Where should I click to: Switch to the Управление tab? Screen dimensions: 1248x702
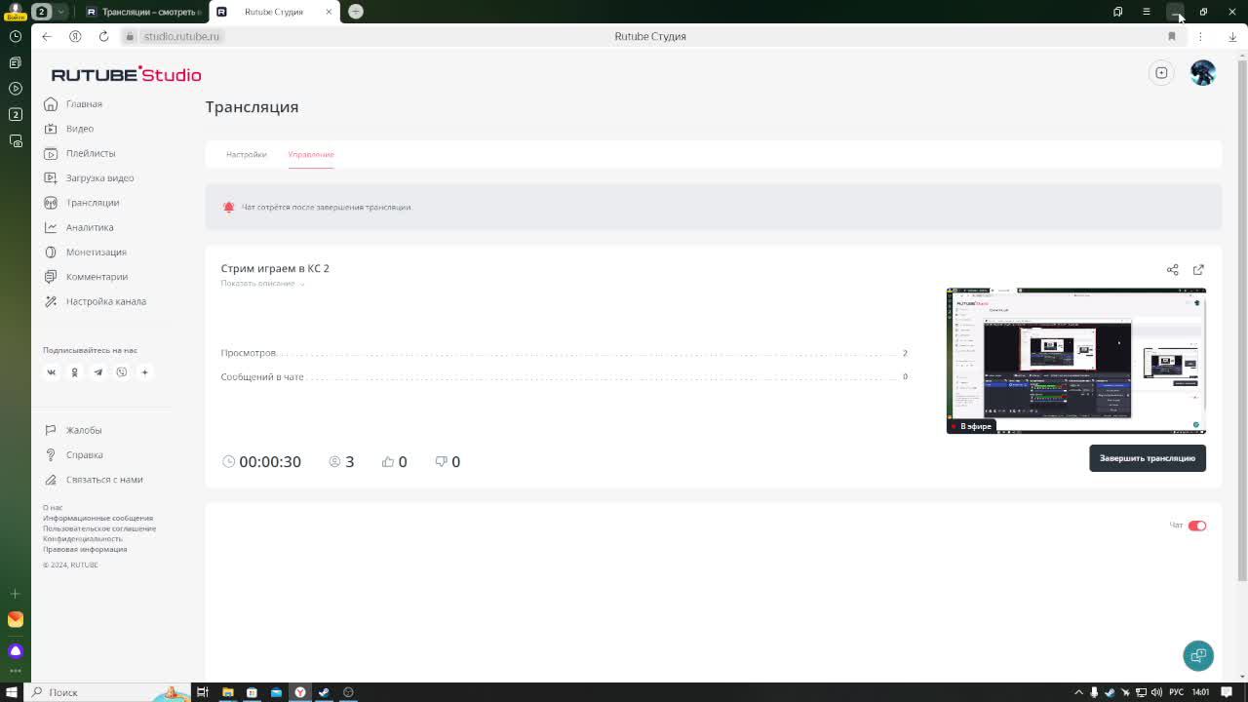(x=311, y=154)
